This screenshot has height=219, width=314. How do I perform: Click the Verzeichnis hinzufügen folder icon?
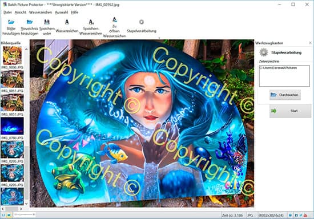pyautogui.click(x=30, y=22)
